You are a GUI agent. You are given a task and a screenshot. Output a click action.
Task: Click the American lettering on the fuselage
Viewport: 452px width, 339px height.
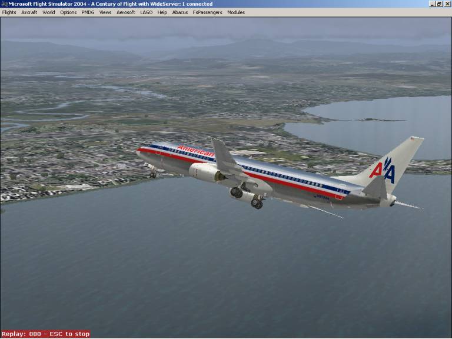coord(195,151)
